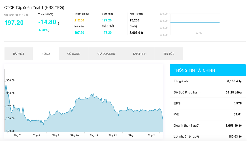Click the Mở cửa label
Image resolution: width=247 pixels, height=141 pixels.
click(x=79, y=26)
